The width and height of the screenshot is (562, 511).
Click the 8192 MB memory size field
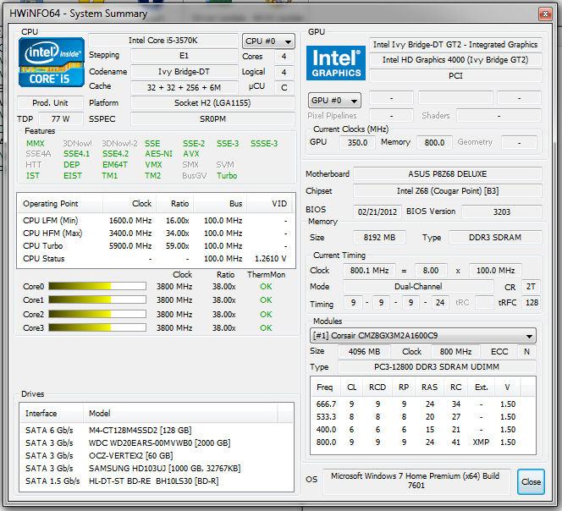click(x=379, y=238)
